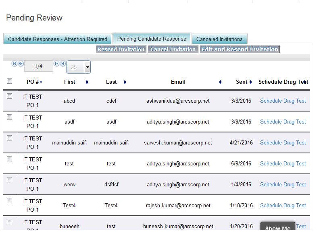323x231 pixels.
Task: Click the Email column header label
Action: click(x=178, y=82)
